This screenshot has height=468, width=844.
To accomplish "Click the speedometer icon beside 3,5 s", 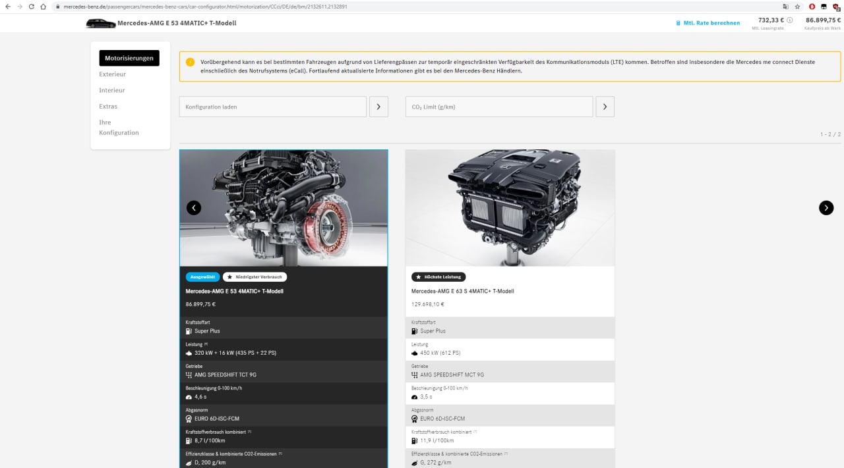I will click(415, 397).
